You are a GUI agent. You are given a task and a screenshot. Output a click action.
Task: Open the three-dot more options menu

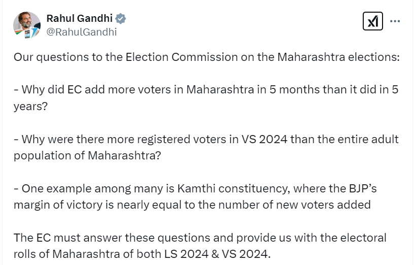[x=395, y=21]
